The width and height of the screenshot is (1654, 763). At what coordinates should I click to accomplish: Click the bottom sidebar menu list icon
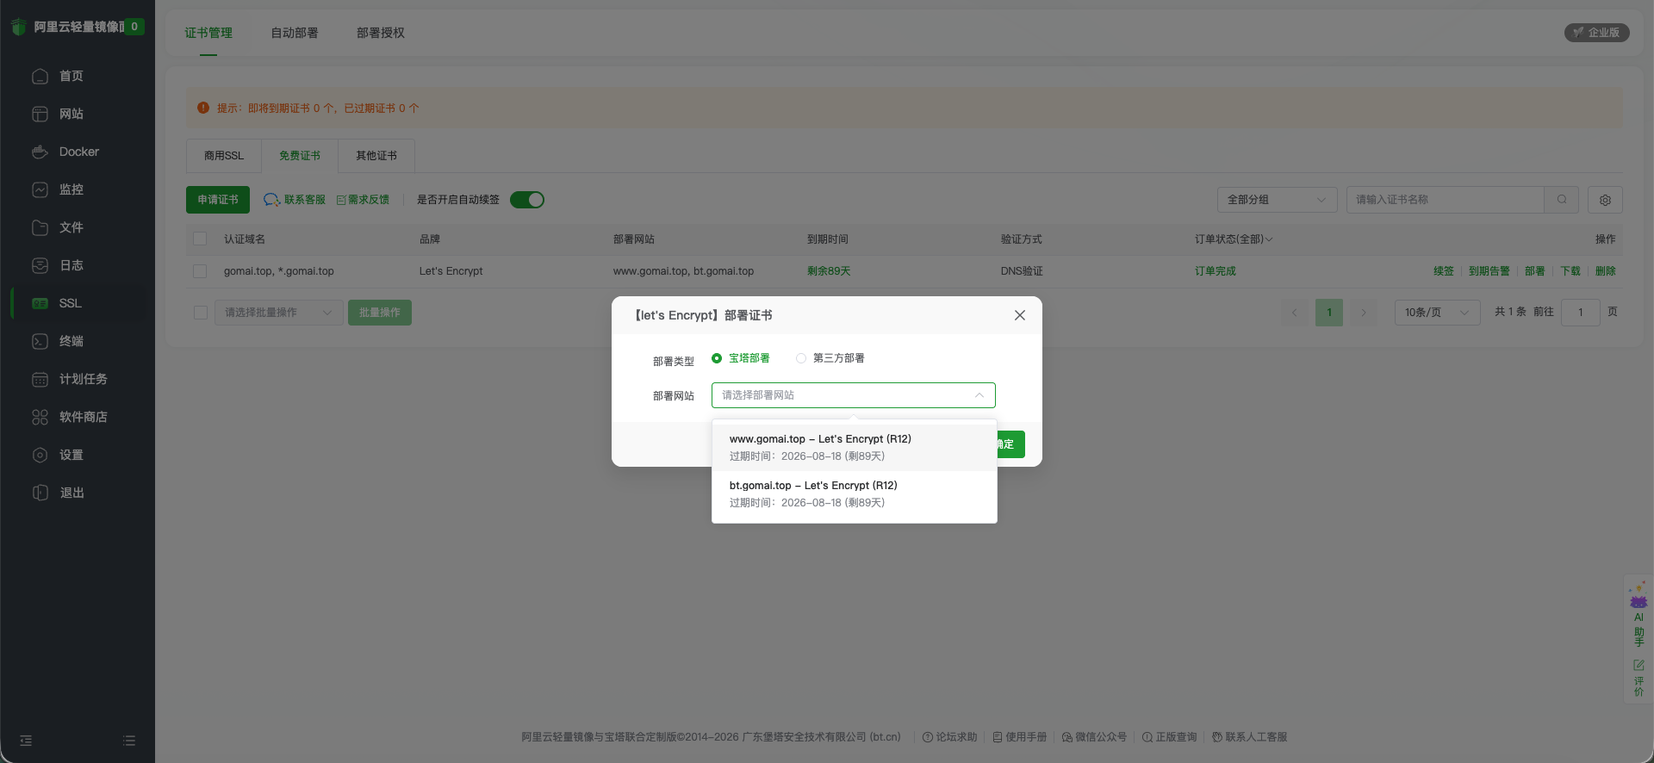tap(129, 741)
